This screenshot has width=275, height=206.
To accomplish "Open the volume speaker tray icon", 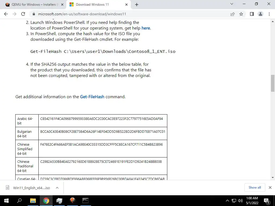I will [x=240, y=201].
